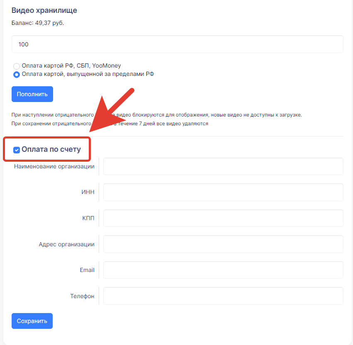Screen dimensions: 353x345
Task: Uncheck the Оплата по счету checkbox
Action: pyautogui.click(x=17, y=150)
